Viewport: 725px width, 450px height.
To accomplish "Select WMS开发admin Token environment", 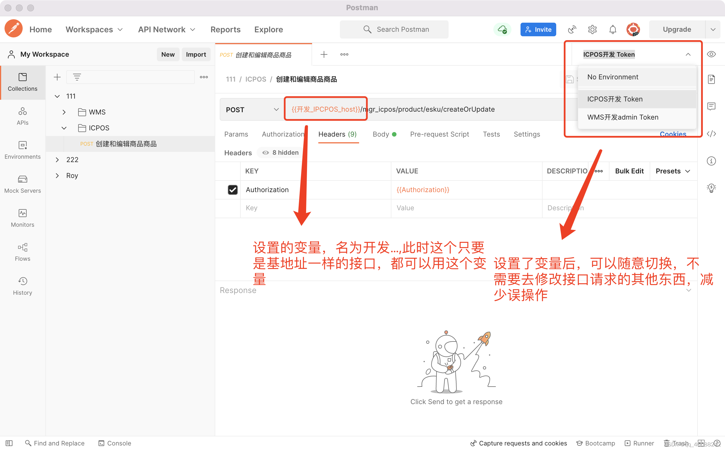I will [623, 117].
